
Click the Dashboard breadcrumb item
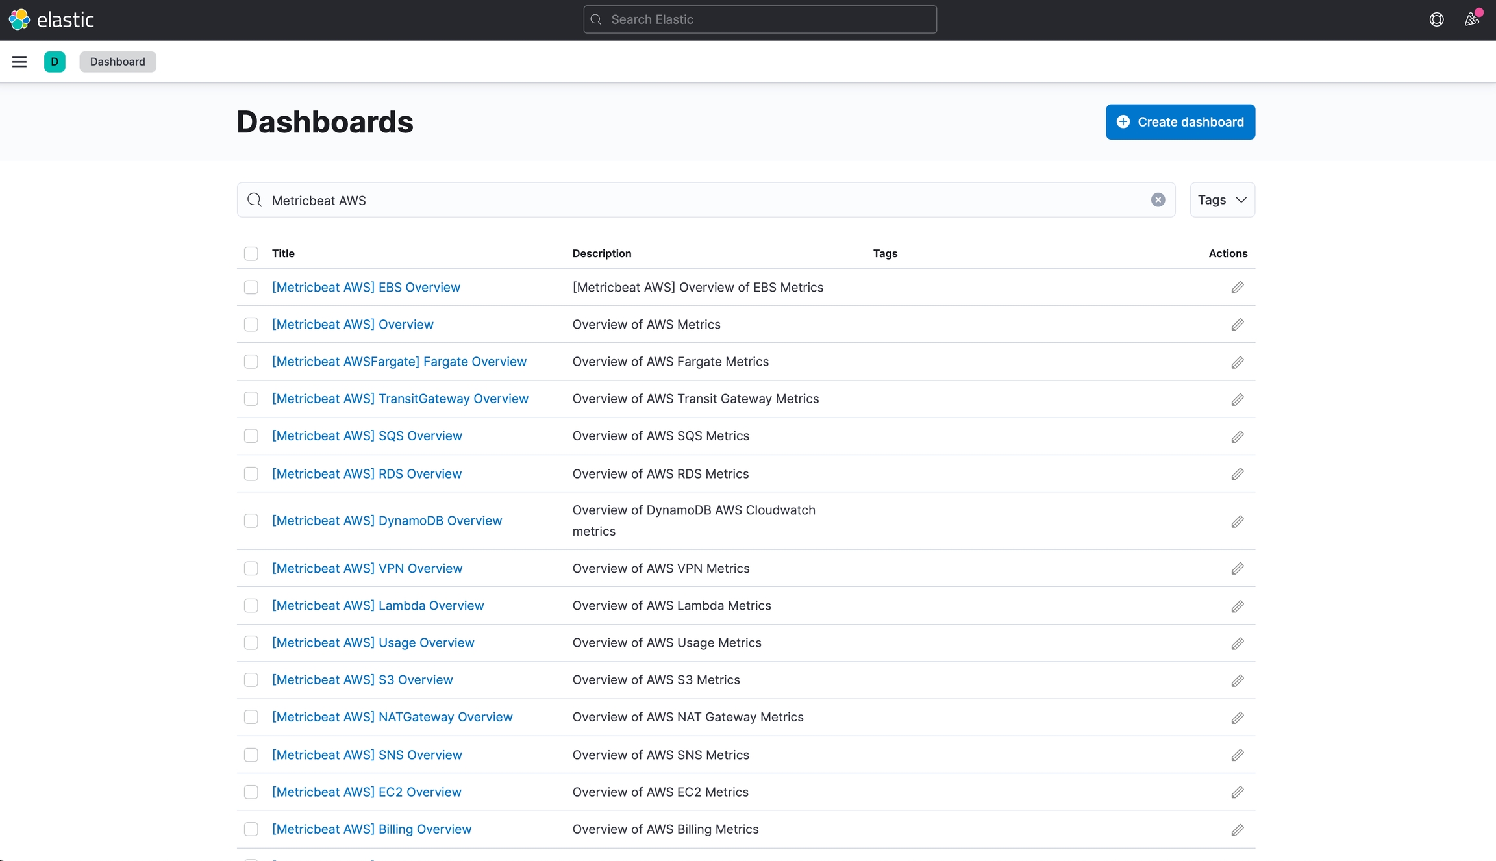tap(118, 62)
